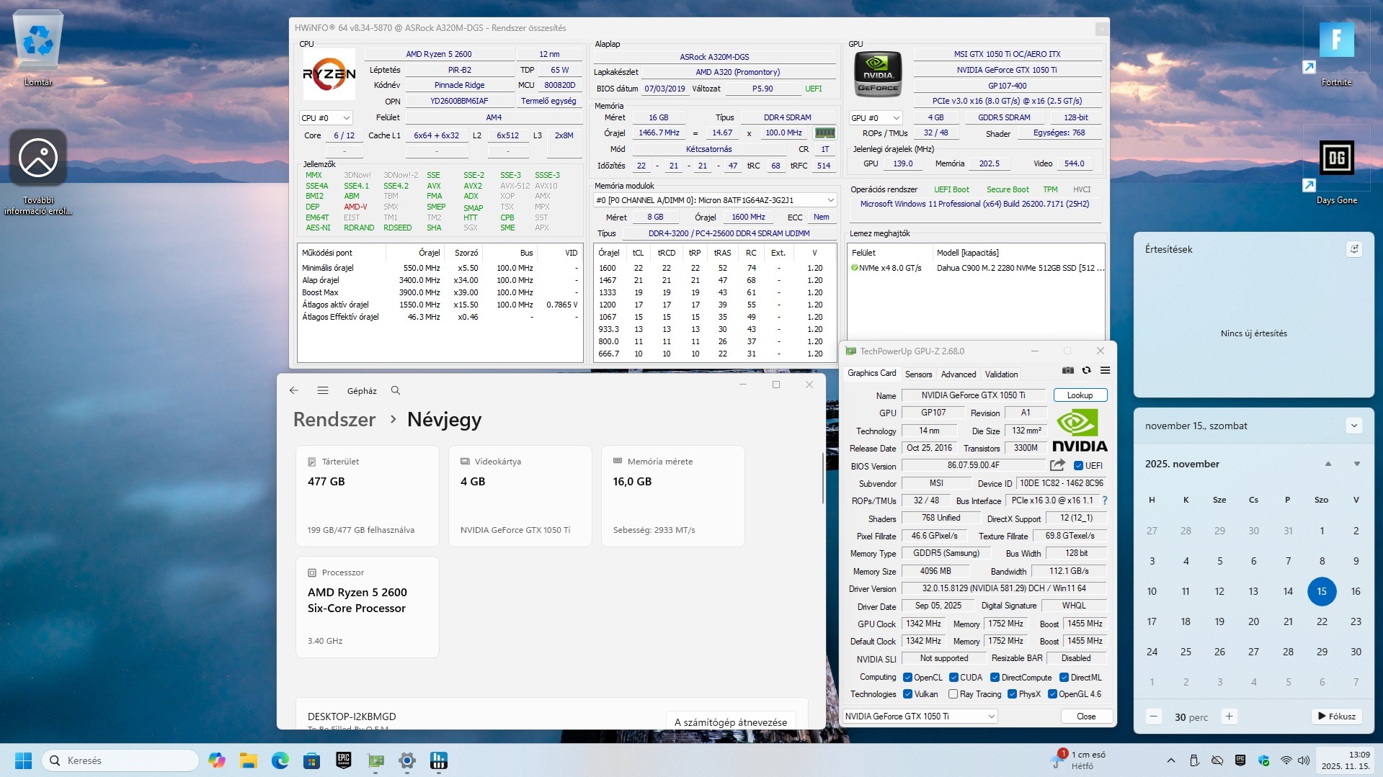
Task: Collapse the calendar panel with the chevron
Action: 1354,426
